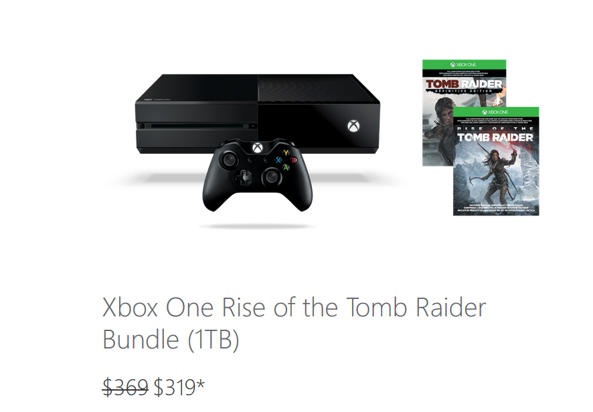
Task: Click the Xbox One logo on Definitive Edition cover
Action: click(x=463, y=65)
